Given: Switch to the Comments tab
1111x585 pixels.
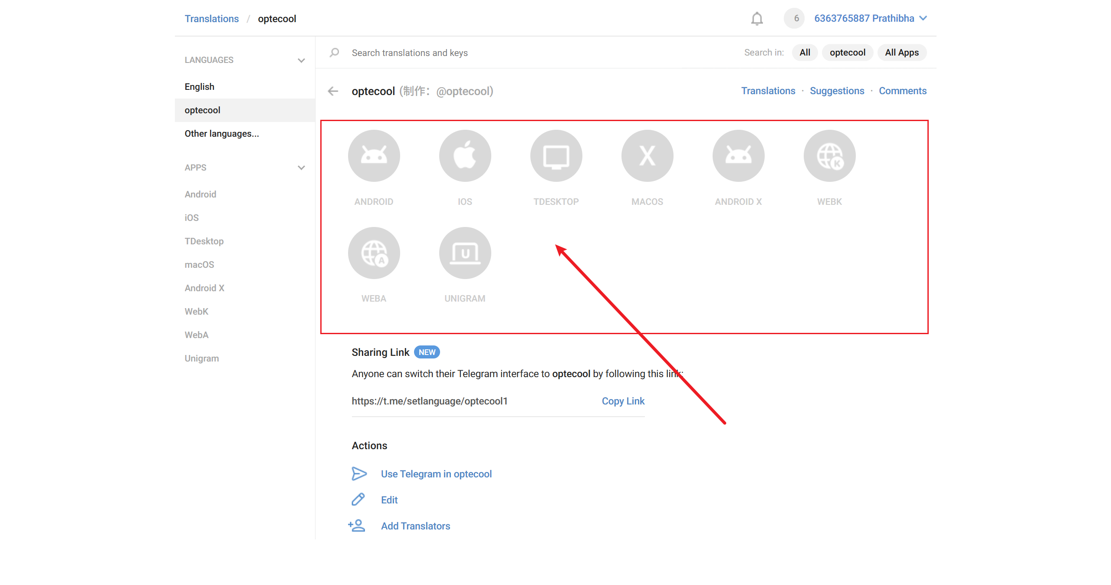Looking at the screenshot, I should [x=902, y=91].
